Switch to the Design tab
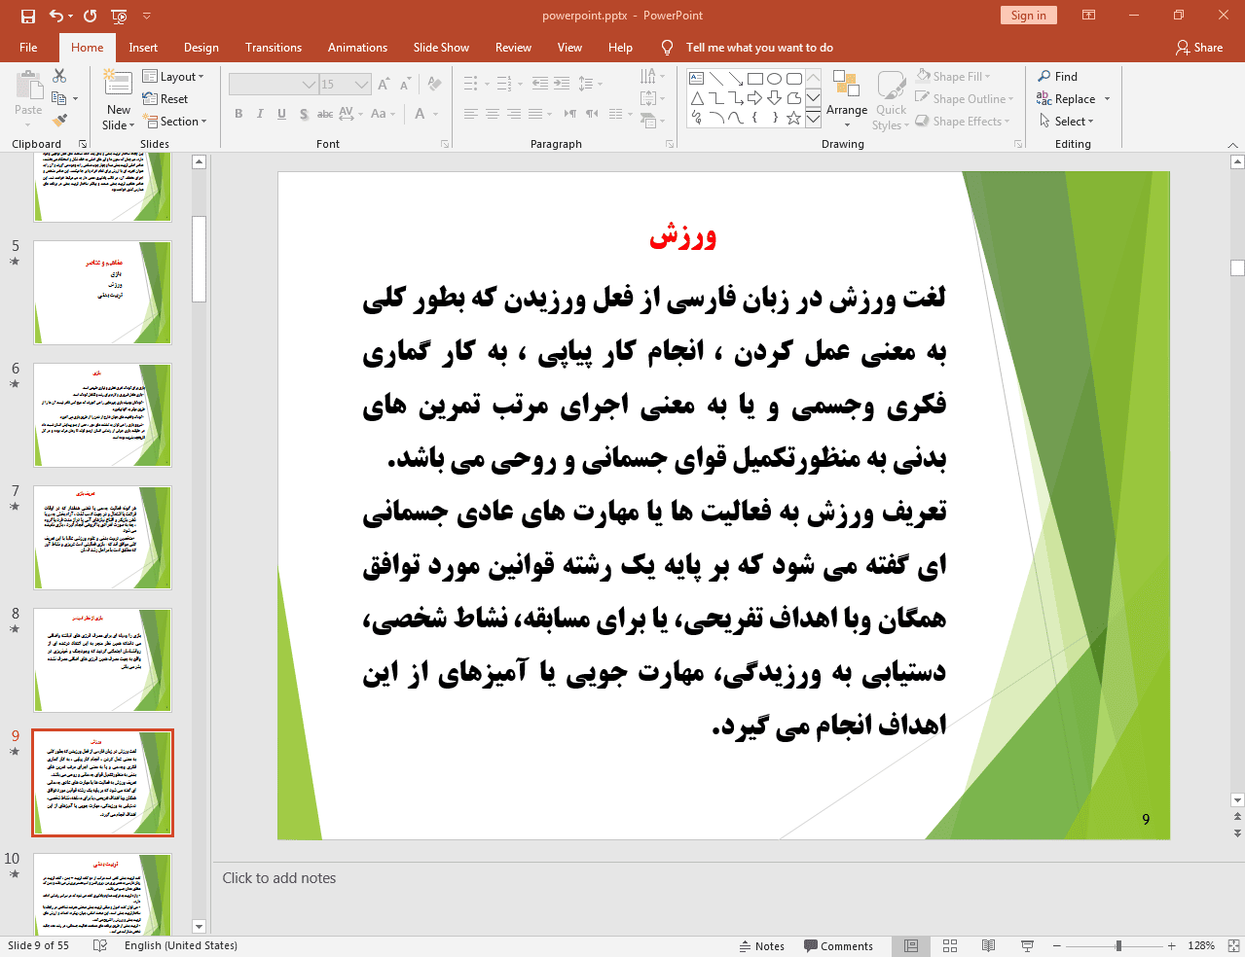This screenshot has width=1245, height=957. [x=201, y=48]
